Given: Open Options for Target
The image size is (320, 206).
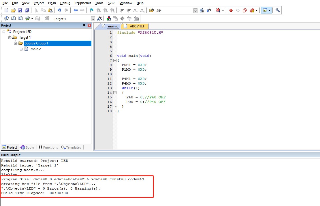Looking at the screenshot, I should [x=99, y=18].
